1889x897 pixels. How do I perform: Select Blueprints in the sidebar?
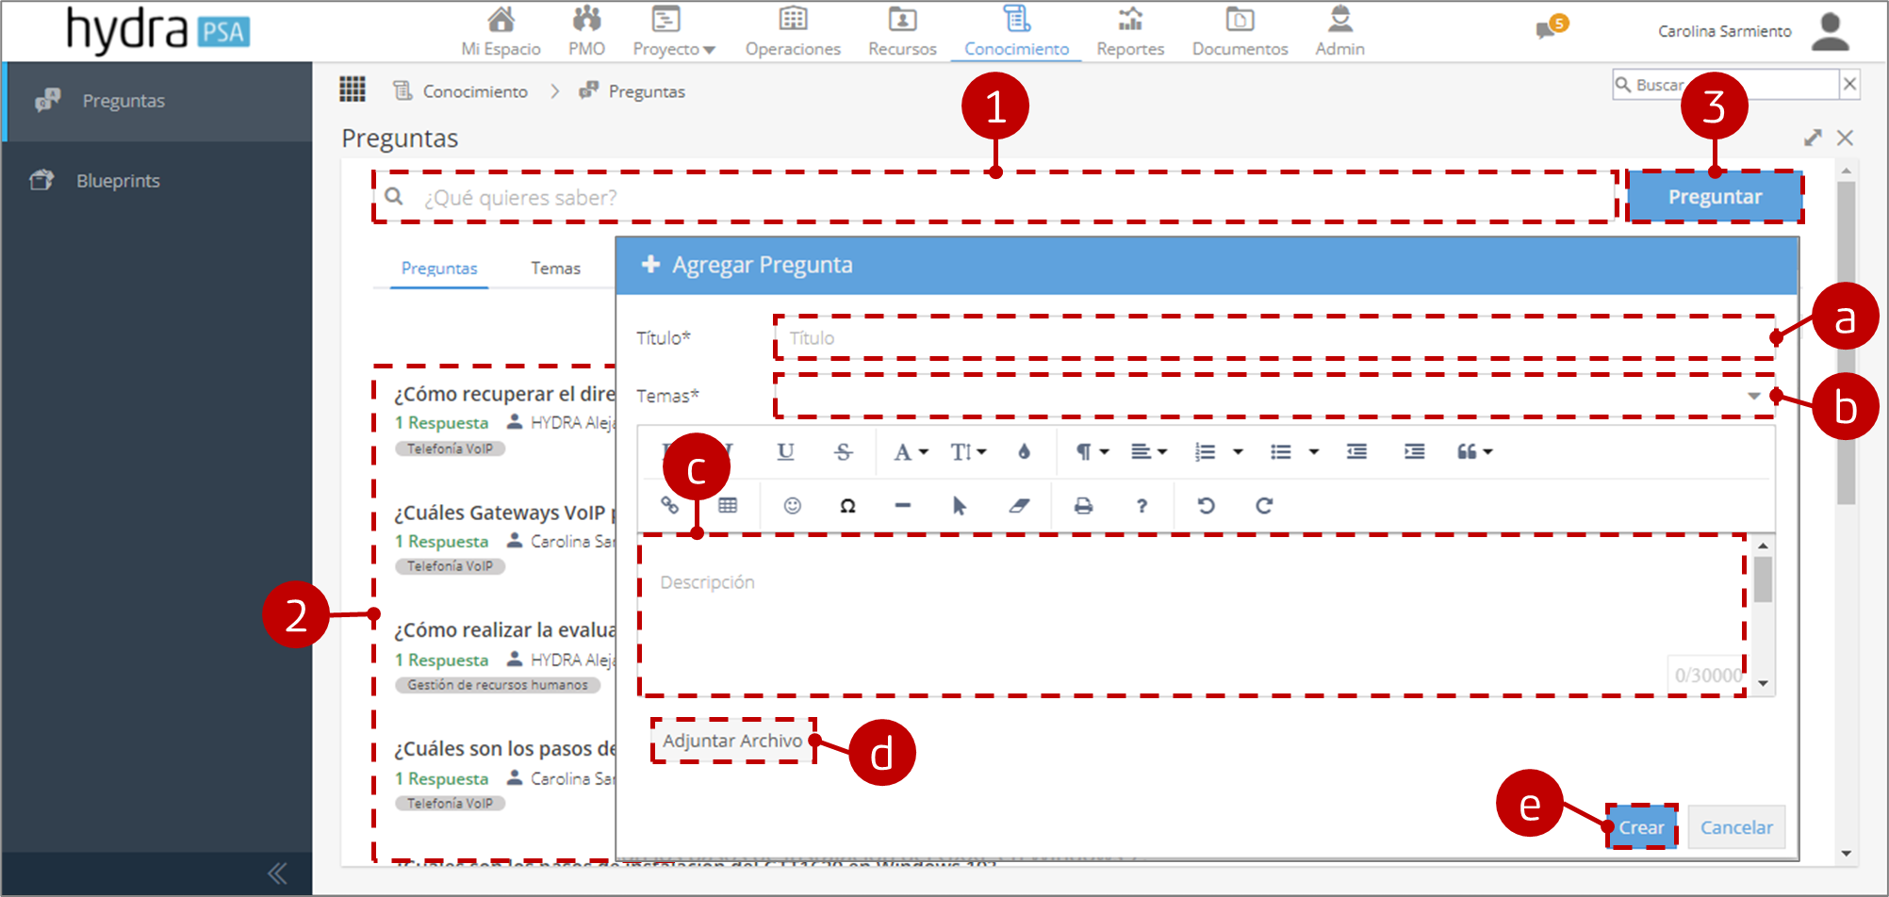click(x=118, y=180)
